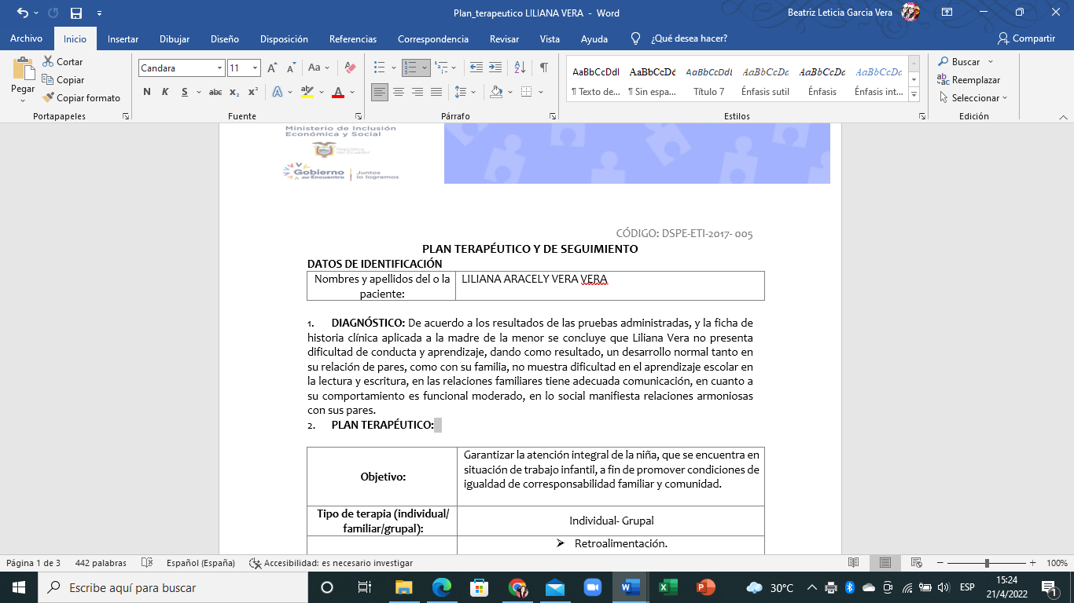
Task: Toggle Italic formatting (K)
Action: tap(165, 92)
